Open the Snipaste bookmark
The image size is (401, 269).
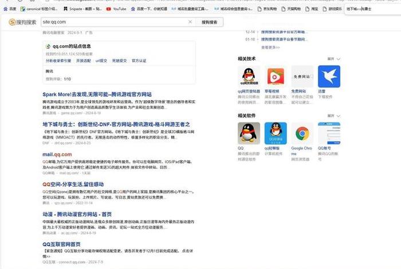[82, 9]
